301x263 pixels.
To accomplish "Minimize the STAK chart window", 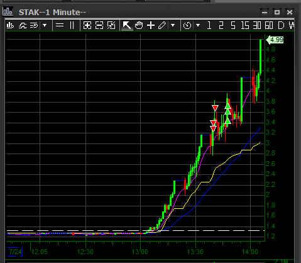I will [x=265, y=13].
